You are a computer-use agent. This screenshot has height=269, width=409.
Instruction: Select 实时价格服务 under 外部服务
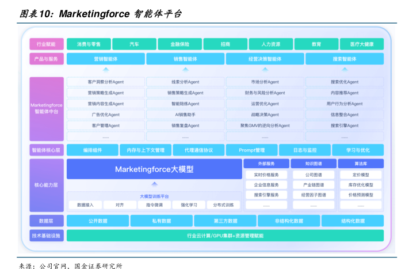(266, 175)
